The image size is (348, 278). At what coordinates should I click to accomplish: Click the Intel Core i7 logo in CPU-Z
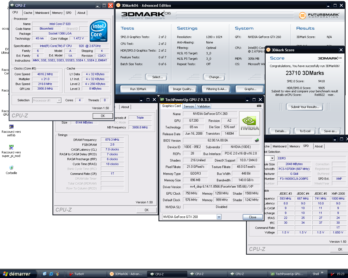pos(98,31)
